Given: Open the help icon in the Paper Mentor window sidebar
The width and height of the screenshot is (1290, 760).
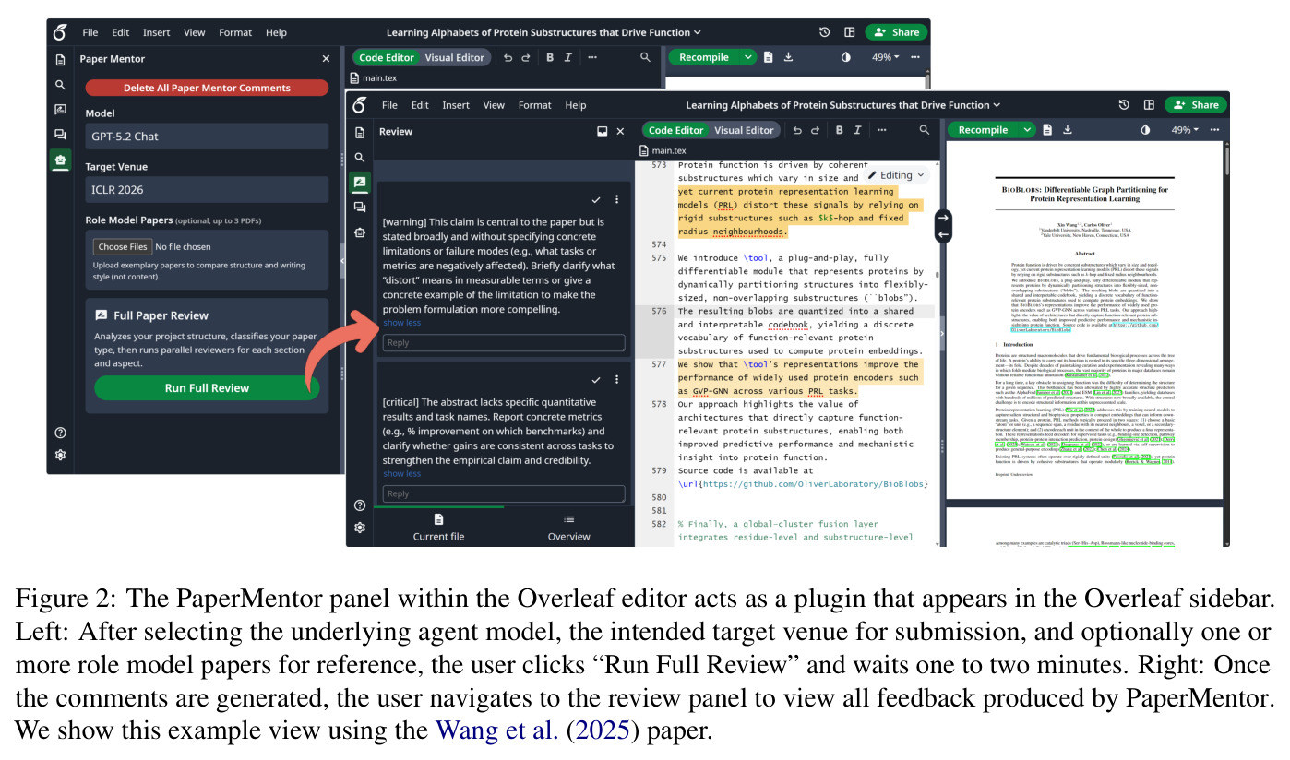Looking at the screenshot, I should (60, 433).
